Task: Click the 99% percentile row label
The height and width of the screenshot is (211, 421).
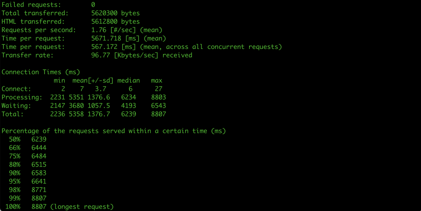Action: point(14,198)
